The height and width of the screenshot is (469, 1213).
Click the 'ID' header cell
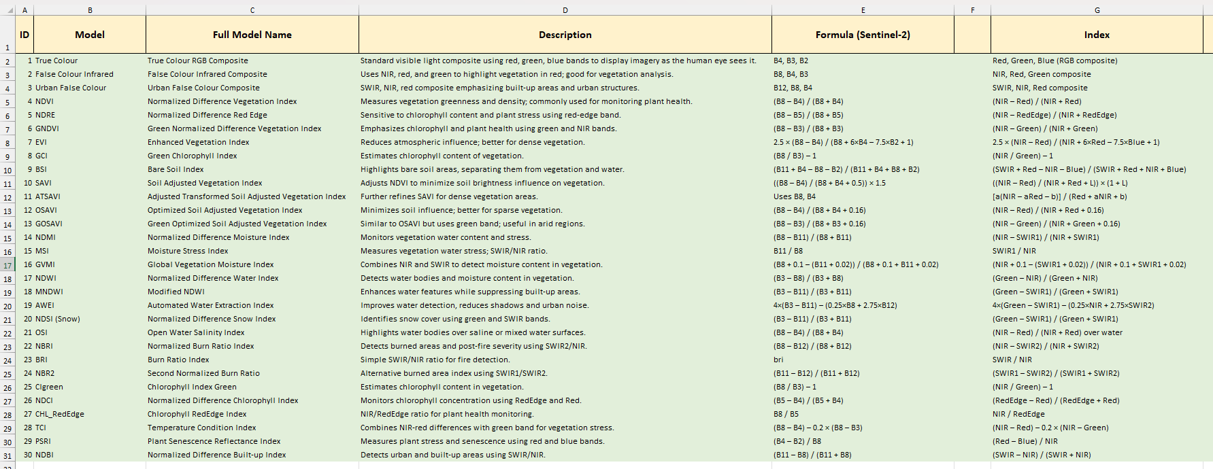tap(24, 35)
